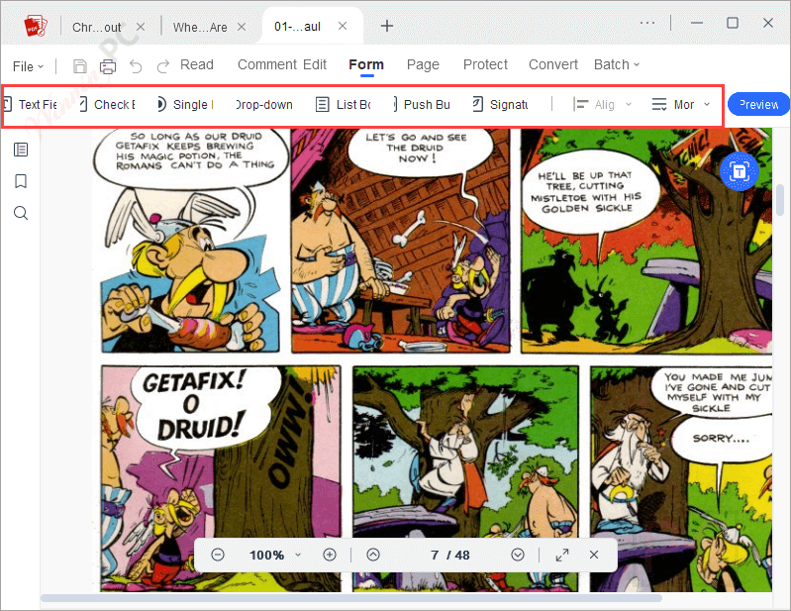Open the Batch menu dropdown
Viewport: 791px width, 611px height.
[x=617, y=64]
